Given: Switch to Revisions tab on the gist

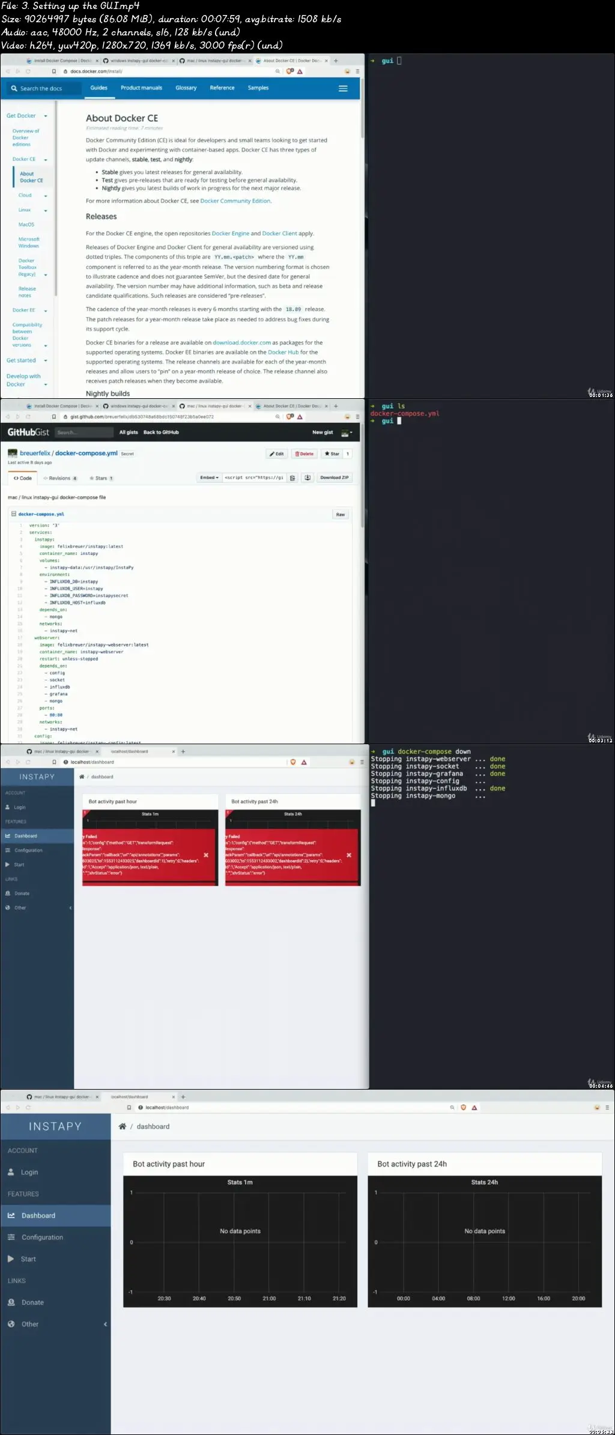Looking at the screenshot, I should coord(60,478).
